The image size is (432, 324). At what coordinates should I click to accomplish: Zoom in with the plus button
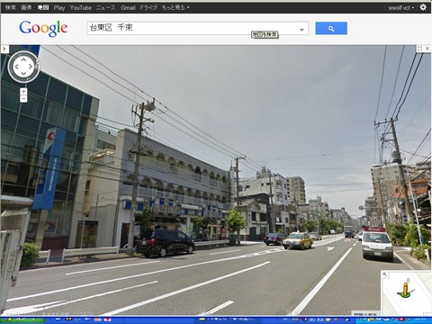coord(23,92)
